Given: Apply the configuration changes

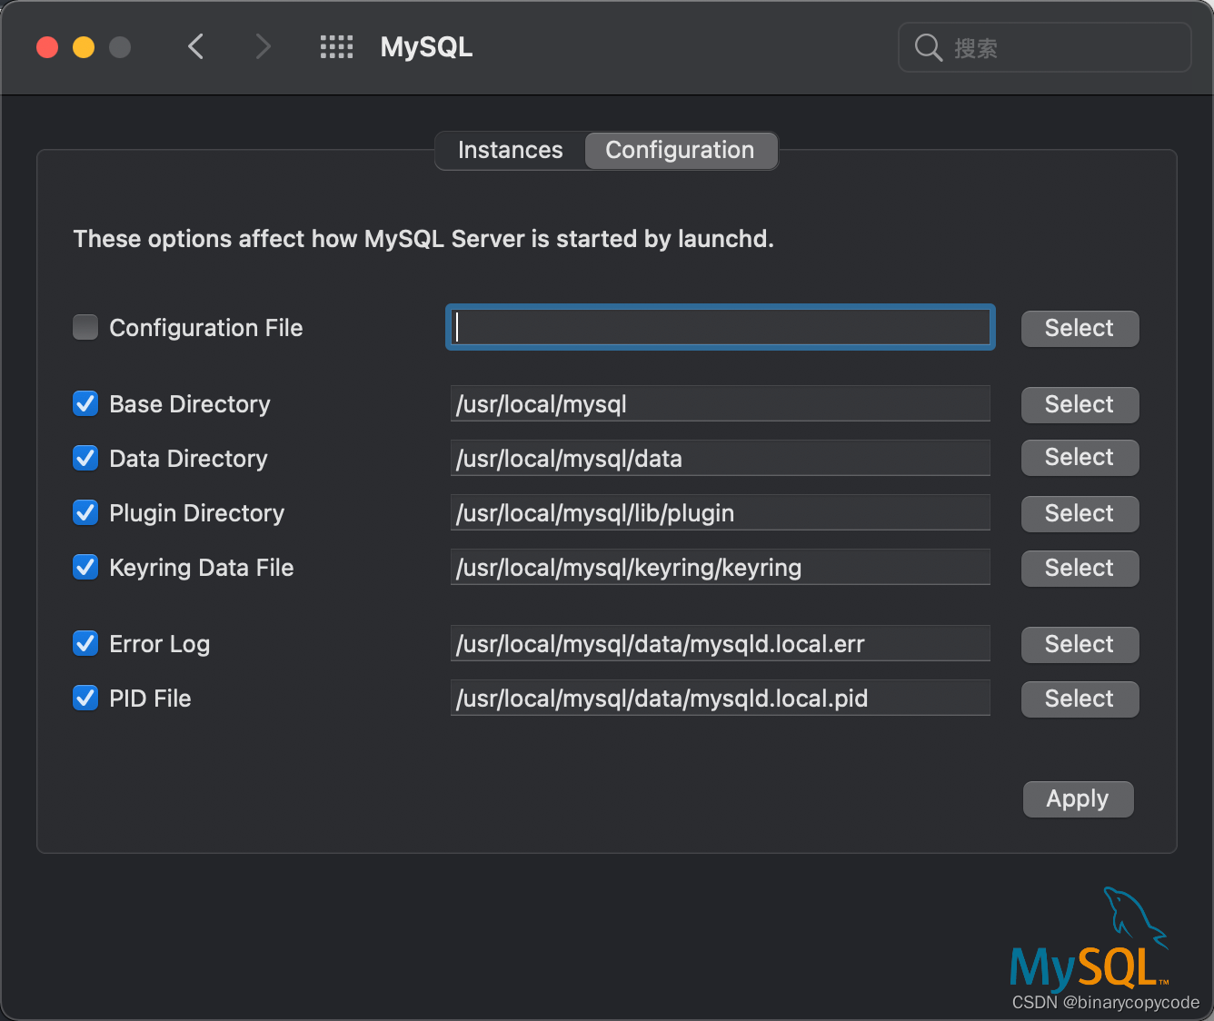Looking at the screenshot, I should point(1078,798).
